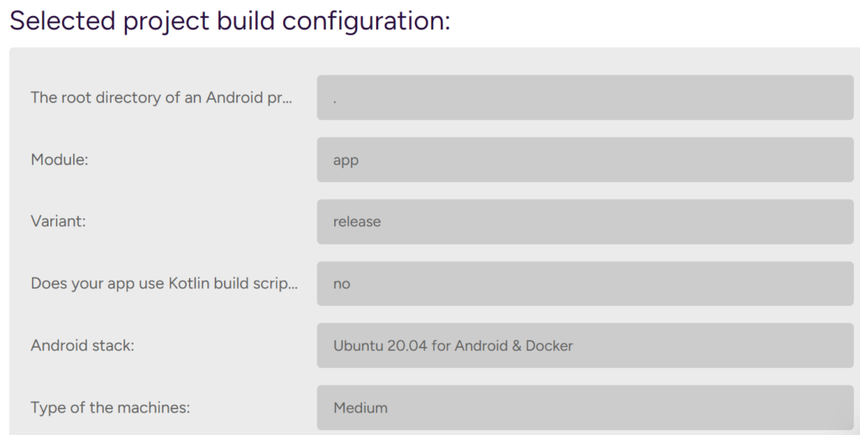Click the 'app' value text
The height and width of the screenshot is (435, 860).
coord(346,160)
